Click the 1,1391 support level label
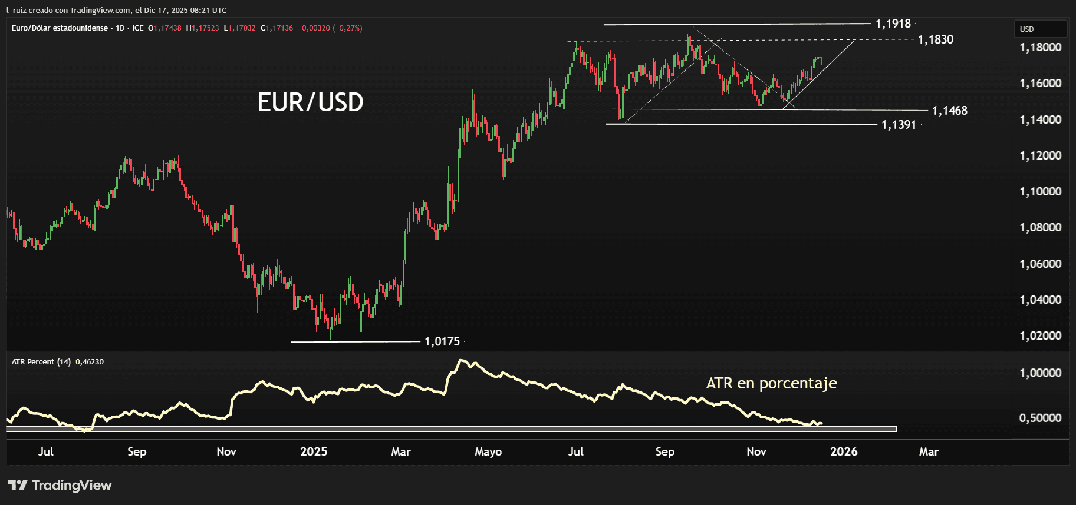The image size is (1076, 505). (x=899, y=125)
